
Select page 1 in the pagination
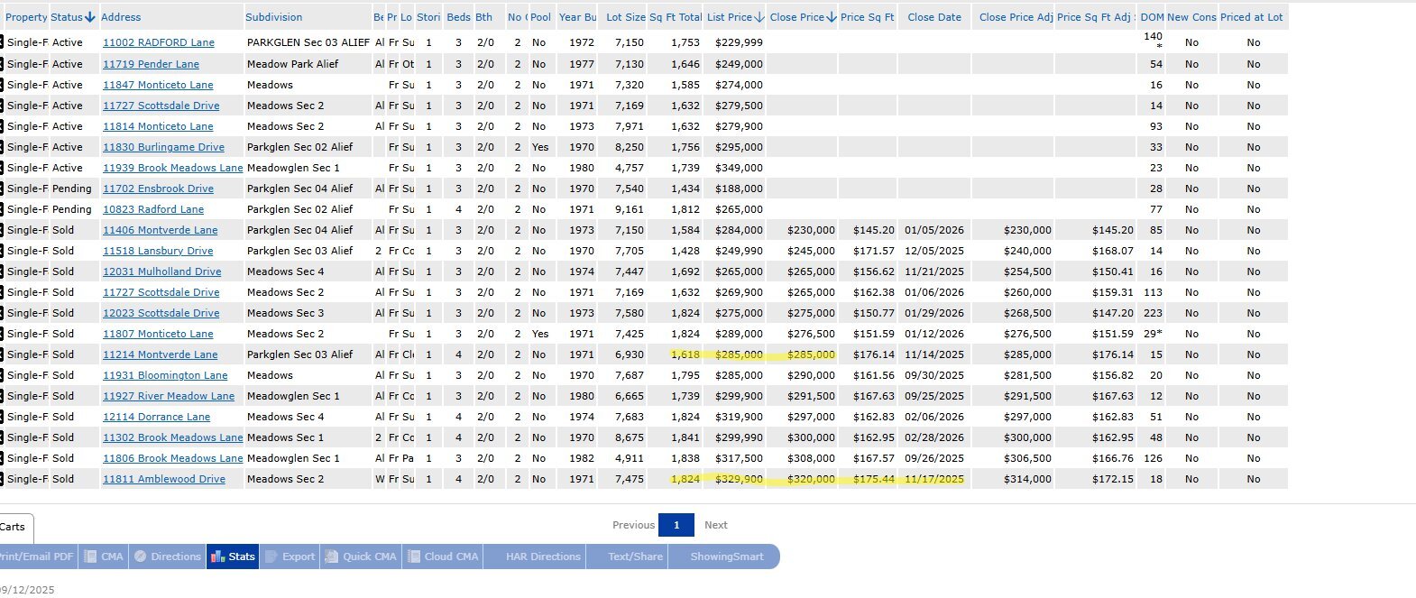coord(676,525)
